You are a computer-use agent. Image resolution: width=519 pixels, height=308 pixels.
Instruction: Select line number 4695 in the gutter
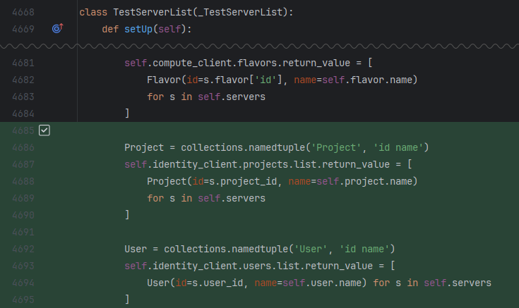click(23, 300)
